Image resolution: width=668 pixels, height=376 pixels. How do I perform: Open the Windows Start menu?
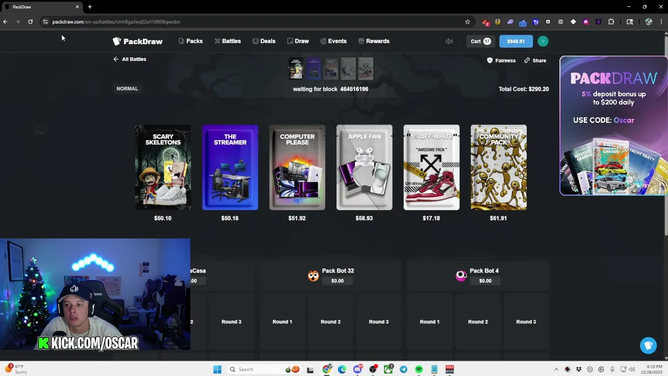(217, 369)
